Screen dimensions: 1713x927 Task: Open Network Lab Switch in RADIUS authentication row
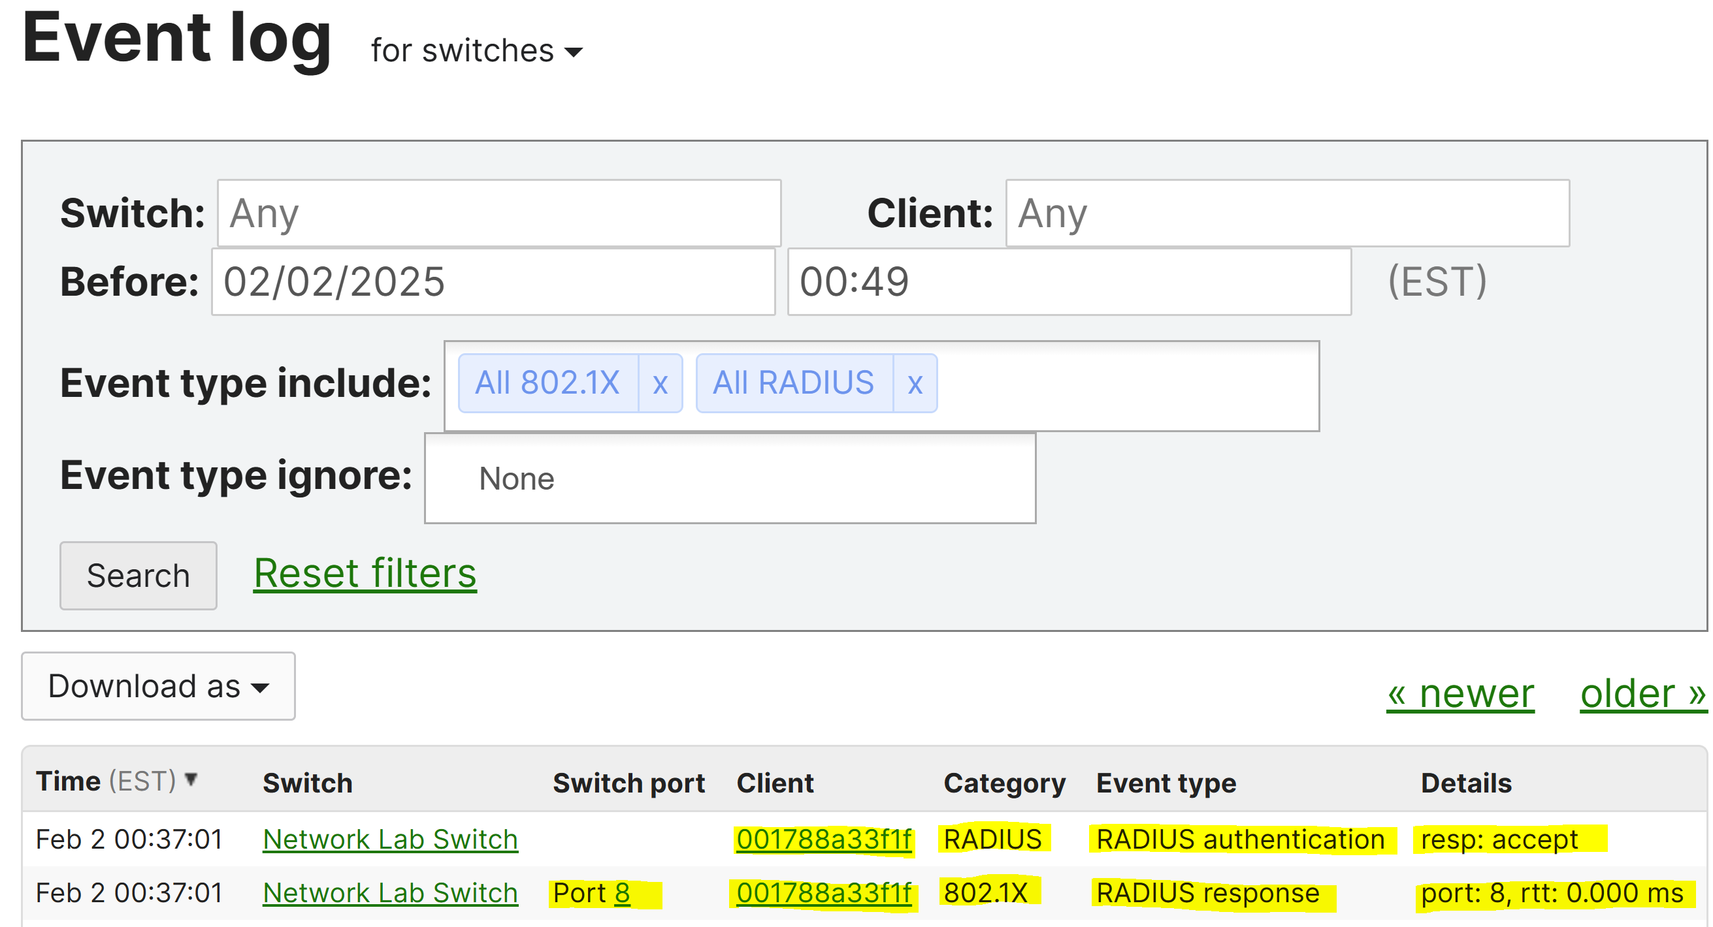tap(390, 840)
